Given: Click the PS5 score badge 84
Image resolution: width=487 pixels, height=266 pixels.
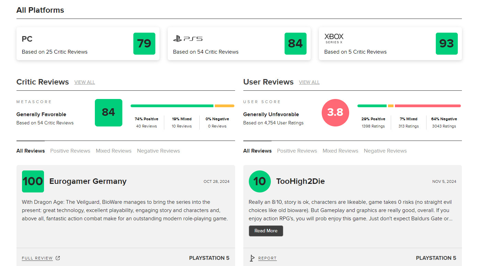Looking at the screenshot, I should [296, 44].
